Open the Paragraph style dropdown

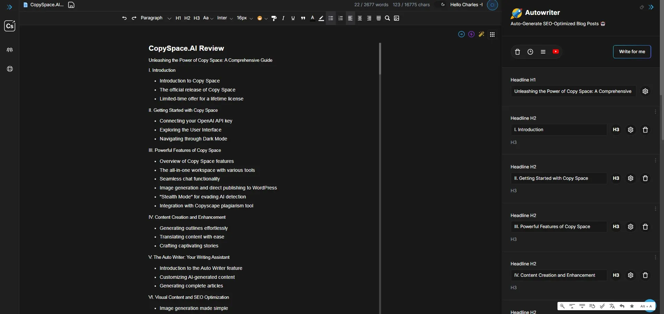tap(156, 18)
